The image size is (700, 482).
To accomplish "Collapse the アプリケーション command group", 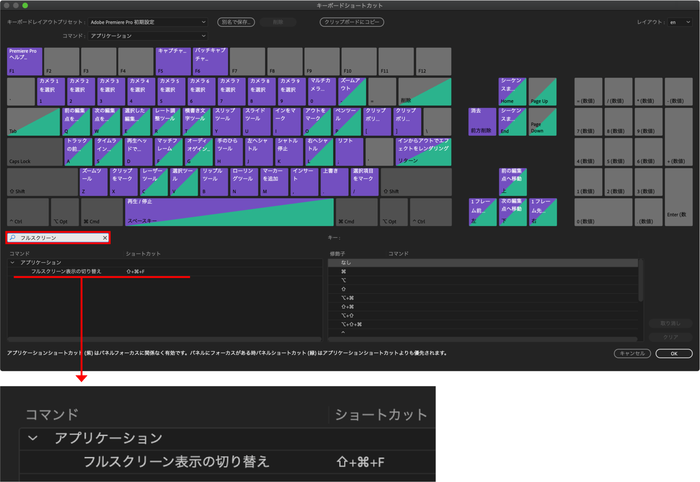I will [13, 262].
